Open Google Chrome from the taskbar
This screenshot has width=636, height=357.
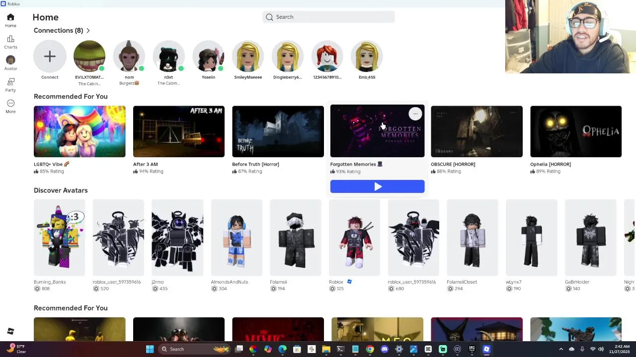pyautogui.click(x=370, y=349)
